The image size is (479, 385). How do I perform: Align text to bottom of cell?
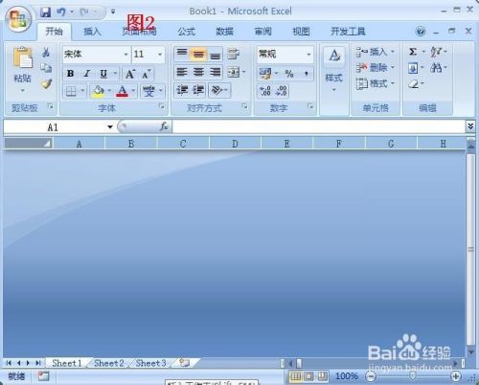click(x=216, y=55)
